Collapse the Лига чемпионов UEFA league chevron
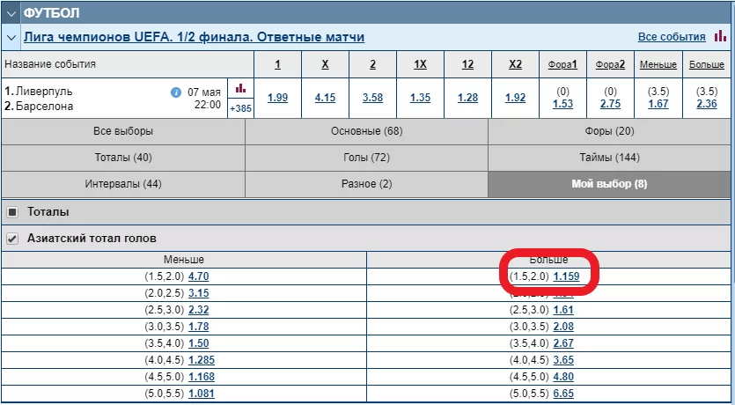The image size is (735, 405). [11, 37]
